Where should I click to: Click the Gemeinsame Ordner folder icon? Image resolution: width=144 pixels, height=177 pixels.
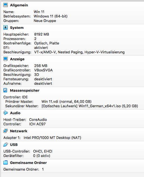coord(6,163)
